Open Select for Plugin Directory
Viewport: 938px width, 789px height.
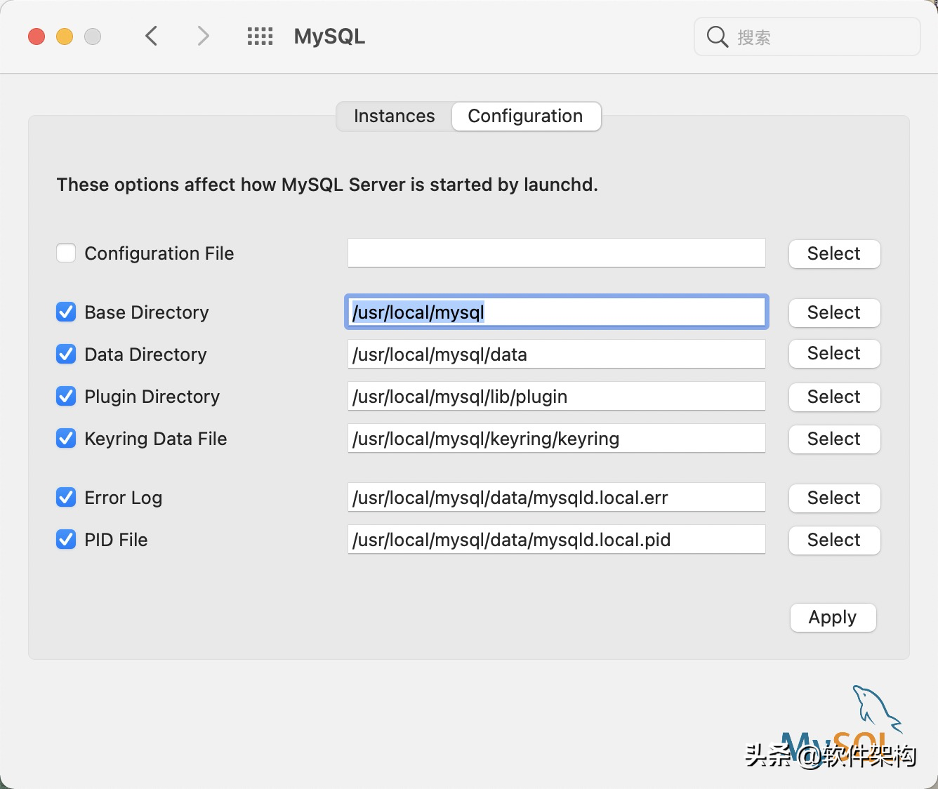pyautogui.click(x=834, y=397)
